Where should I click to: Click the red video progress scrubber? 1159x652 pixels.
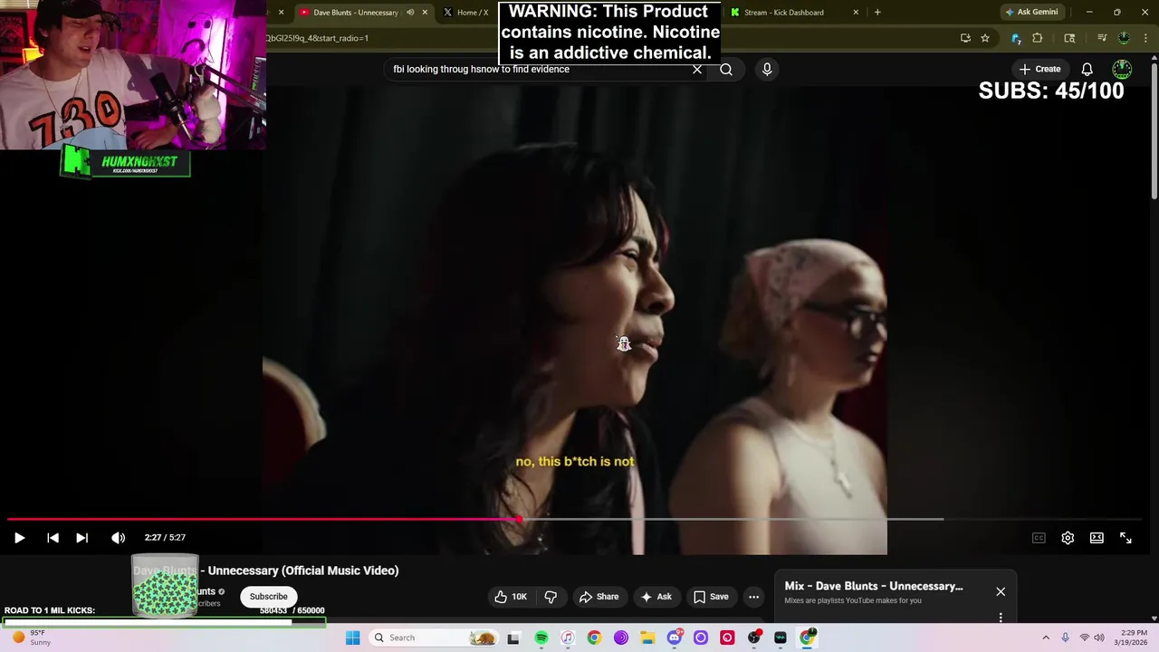[x=519, y=519]
